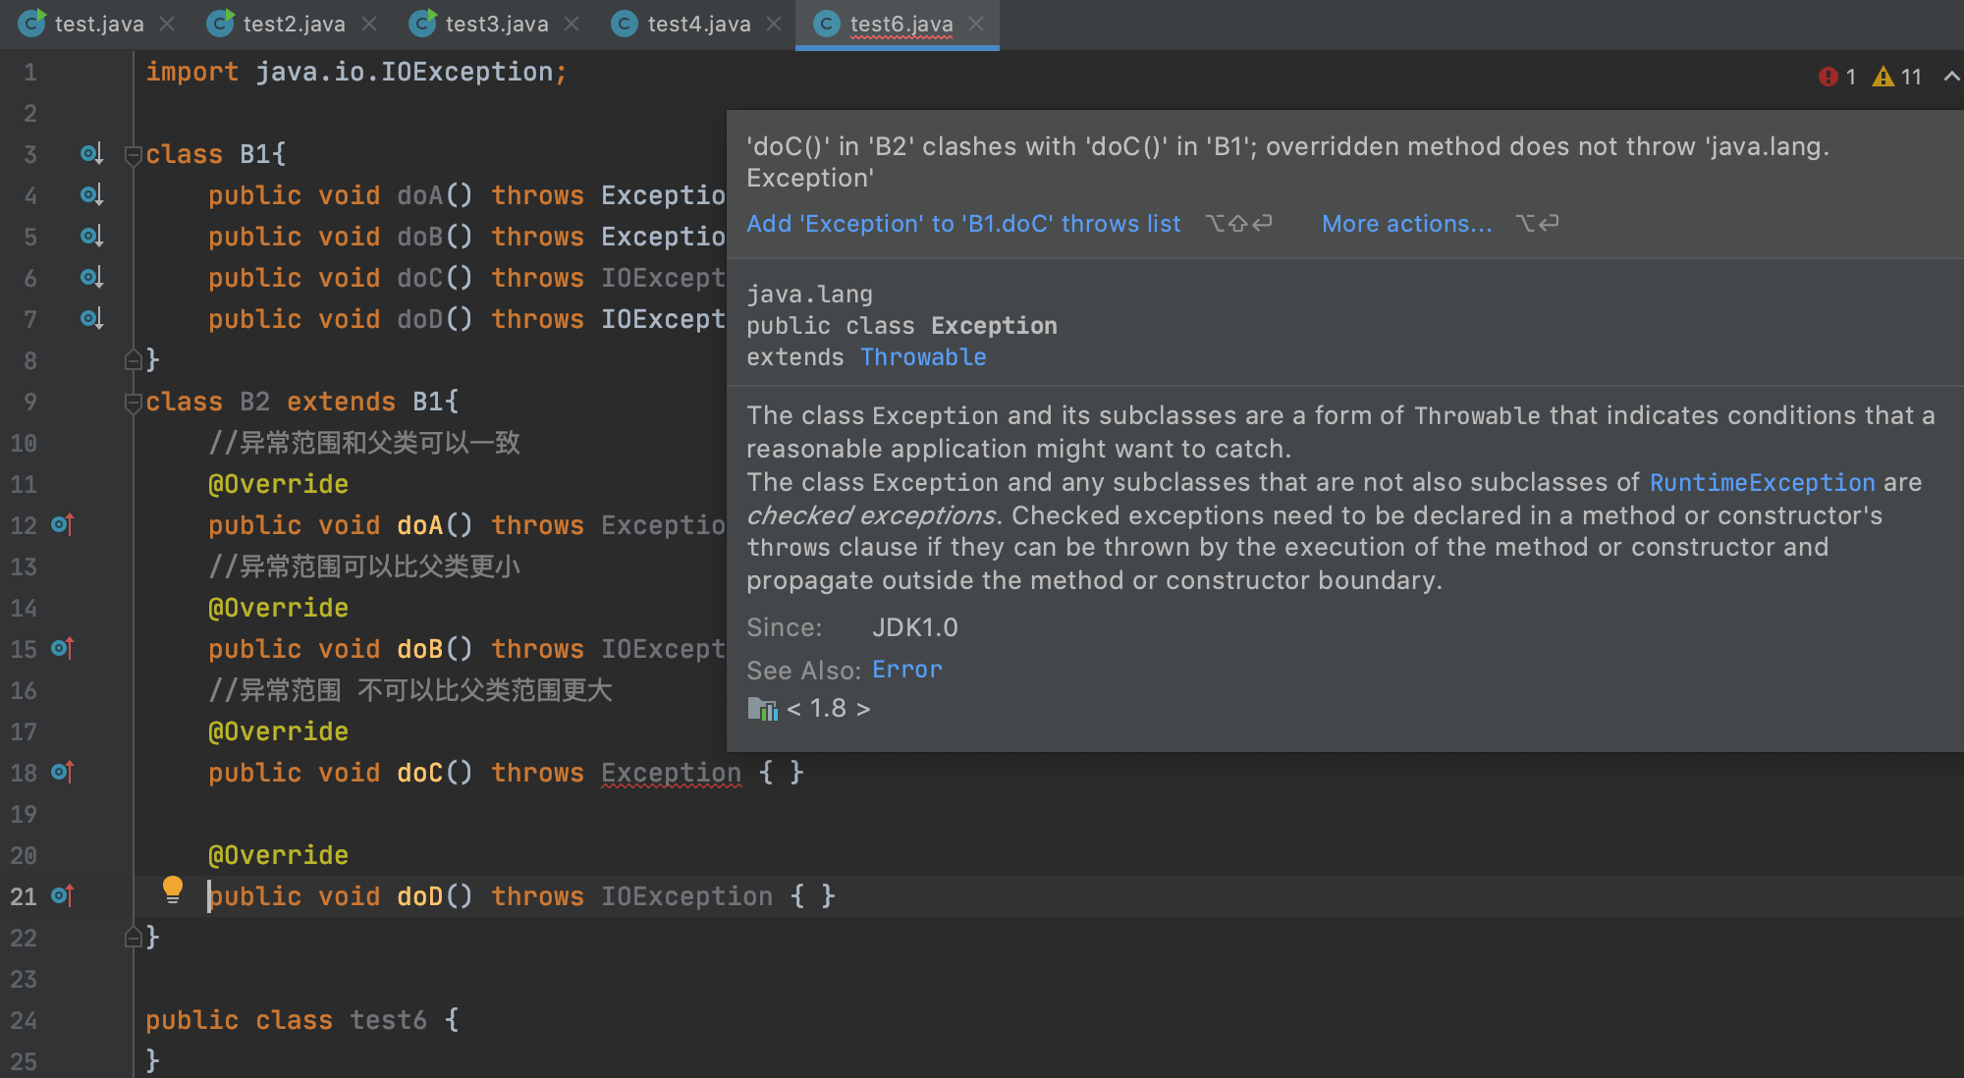Click the overridden marker beside doA in B1
This screenshot has height=1078, width=1964.
(90, 195)
